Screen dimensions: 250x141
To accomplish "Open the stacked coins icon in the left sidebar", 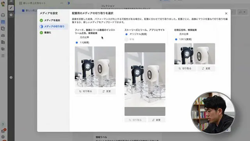I will pyautogui.click(x=3, y=49).
